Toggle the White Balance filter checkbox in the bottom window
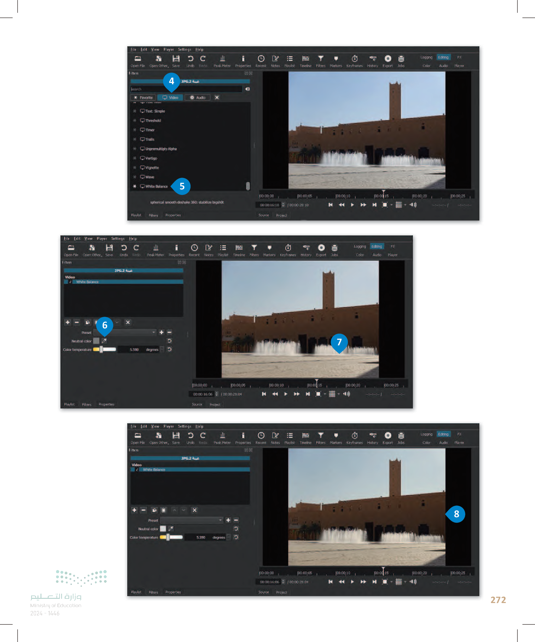The height and width of the screenshot is (642, 535). 137,469
